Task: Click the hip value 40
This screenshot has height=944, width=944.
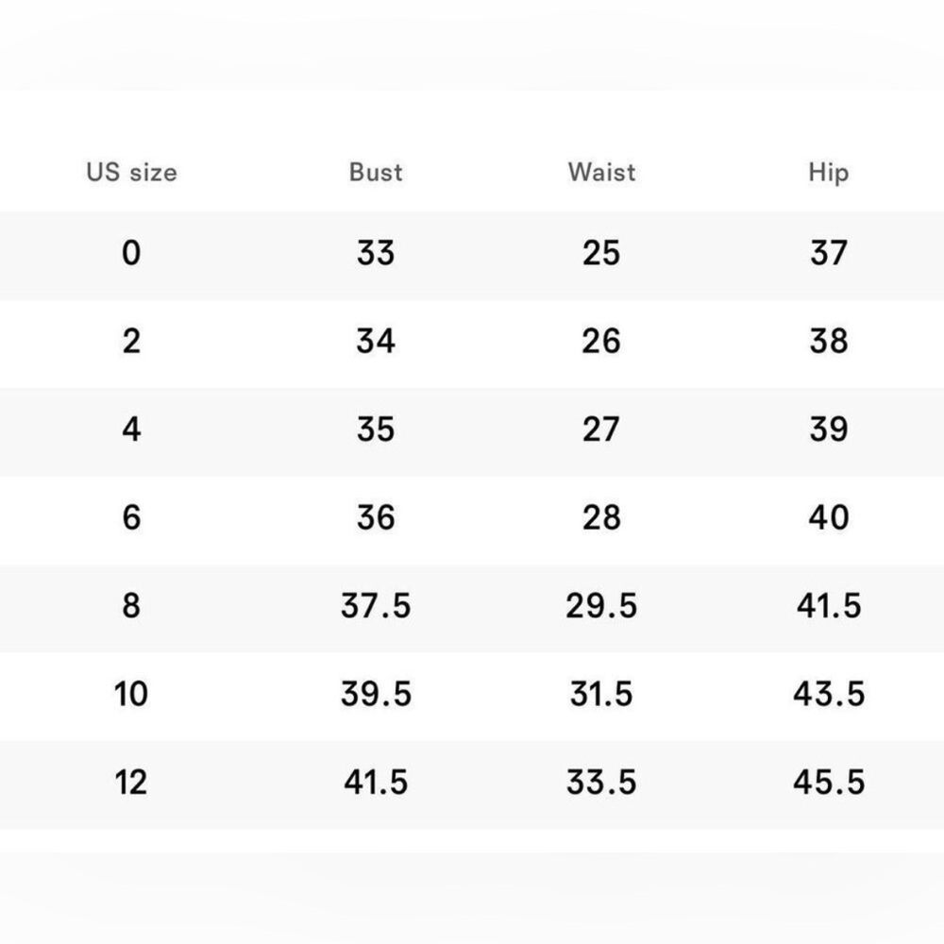Action: [x=829, y=517]
